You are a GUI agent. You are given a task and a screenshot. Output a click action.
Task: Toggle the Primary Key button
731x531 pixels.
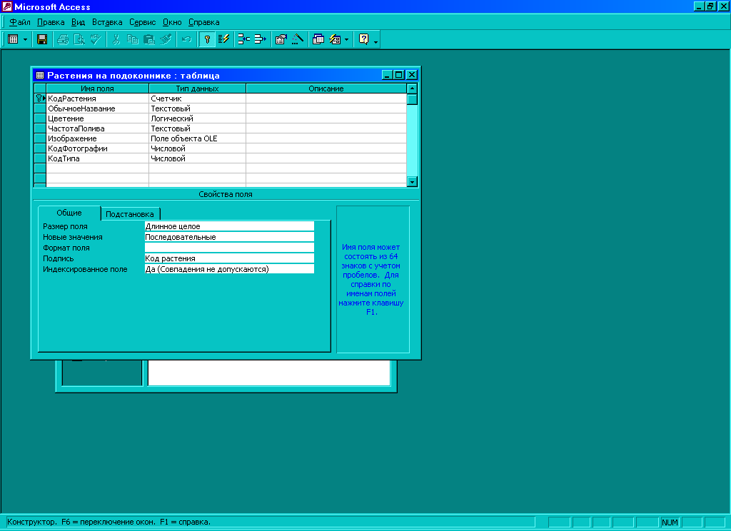(207, 39)
